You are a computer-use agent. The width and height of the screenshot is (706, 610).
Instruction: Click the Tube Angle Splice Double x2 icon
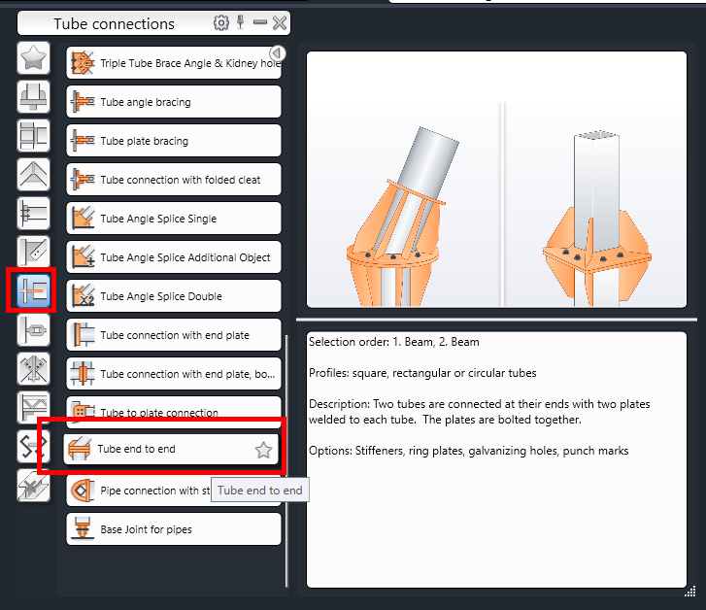83,296
